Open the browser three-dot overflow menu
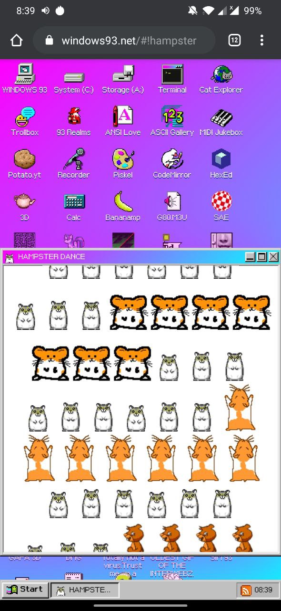Screen dimensions: 281x611 tap(261, 40)
